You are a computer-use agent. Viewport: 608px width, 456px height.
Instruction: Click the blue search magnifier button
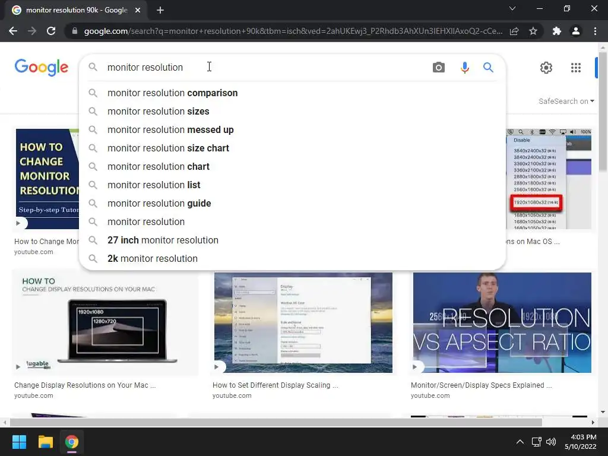pyautogui.click(x=488, y=68)
